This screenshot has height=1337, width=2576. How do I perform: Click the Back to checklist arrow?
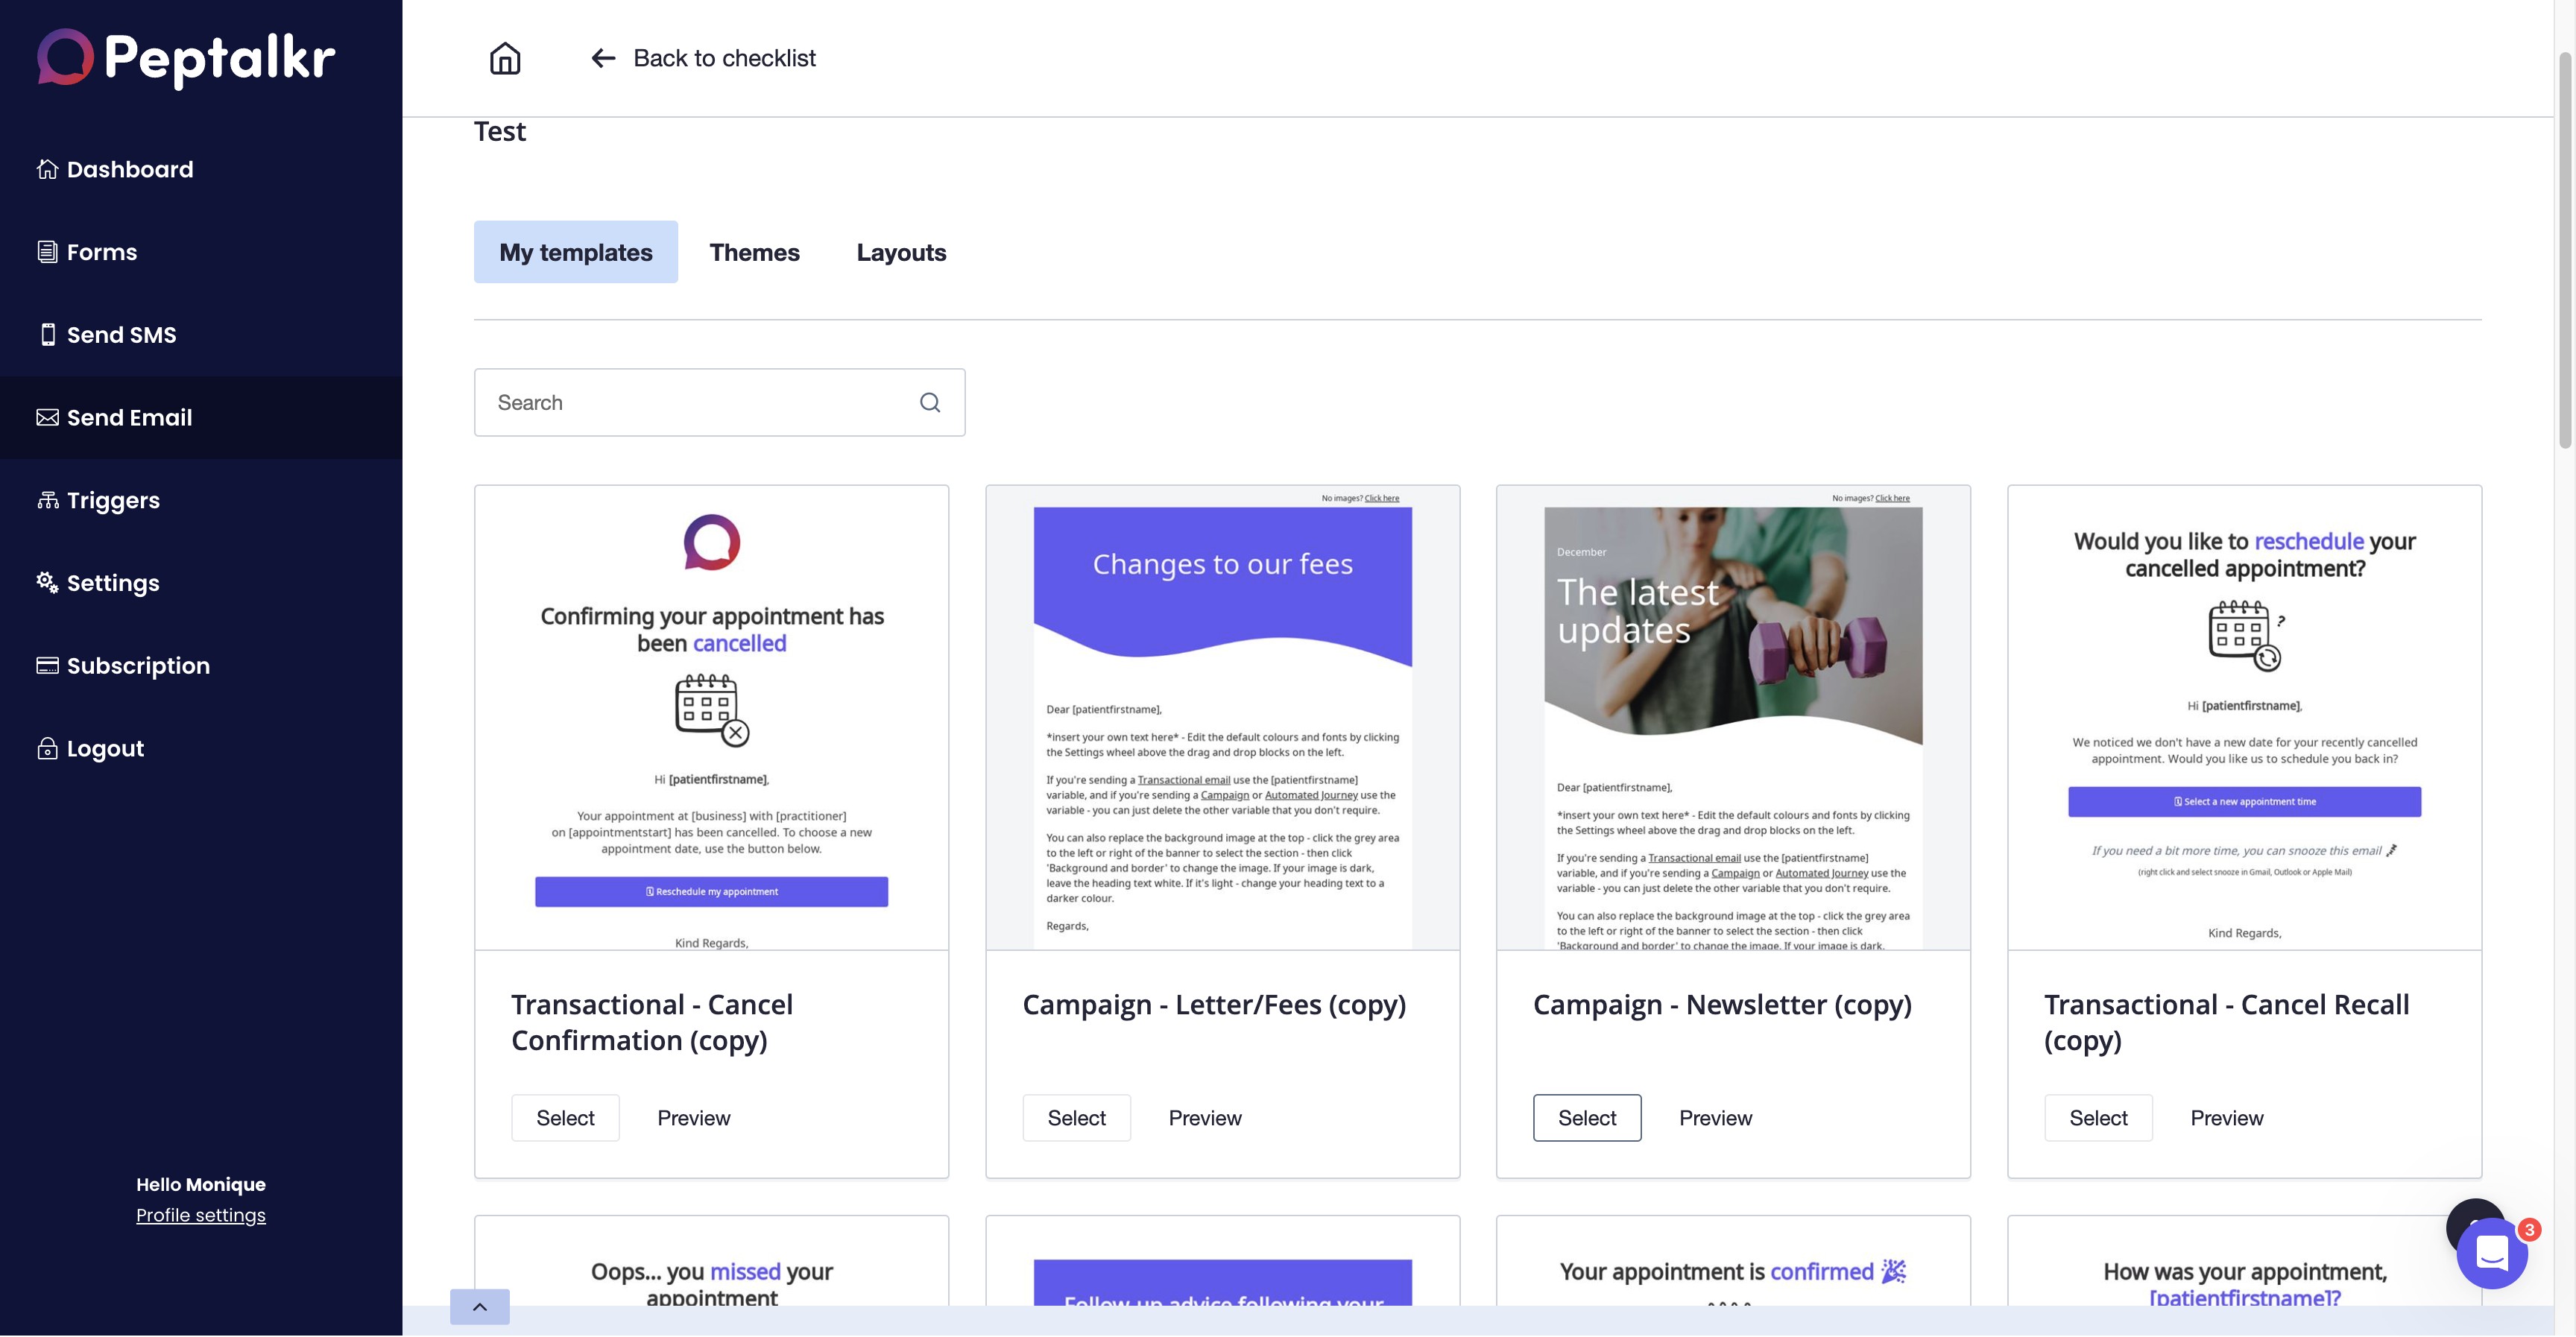[603, 58]
